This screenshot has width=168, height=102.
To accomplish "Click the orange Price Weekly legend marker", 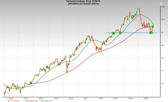I will click(x=8, y=101).
